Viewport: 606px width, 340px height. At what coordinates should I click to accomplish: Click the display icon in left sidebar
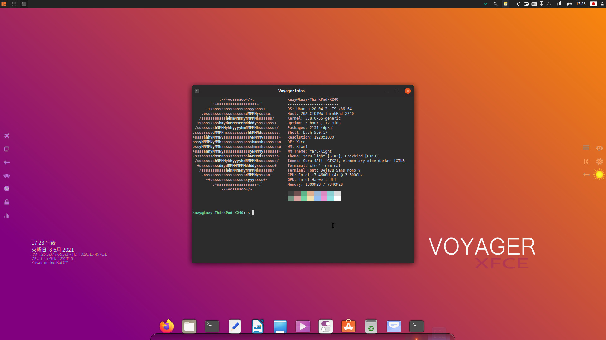[x=7, y=149]
